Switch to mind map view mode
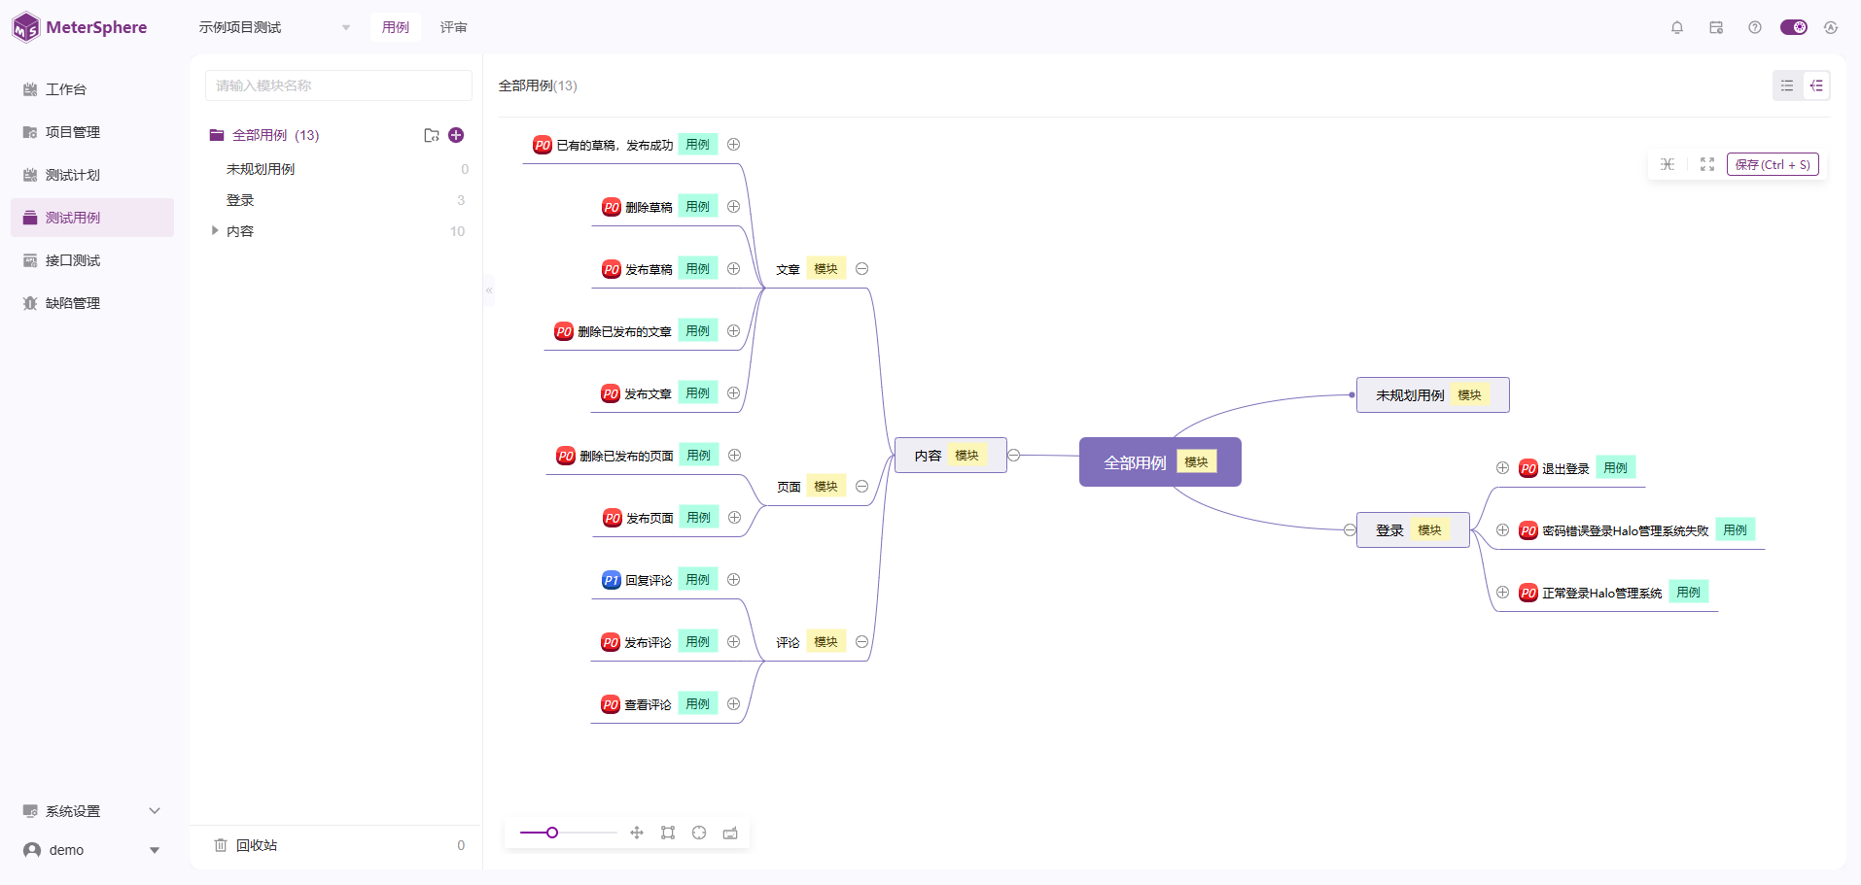 coord(1816,85)
